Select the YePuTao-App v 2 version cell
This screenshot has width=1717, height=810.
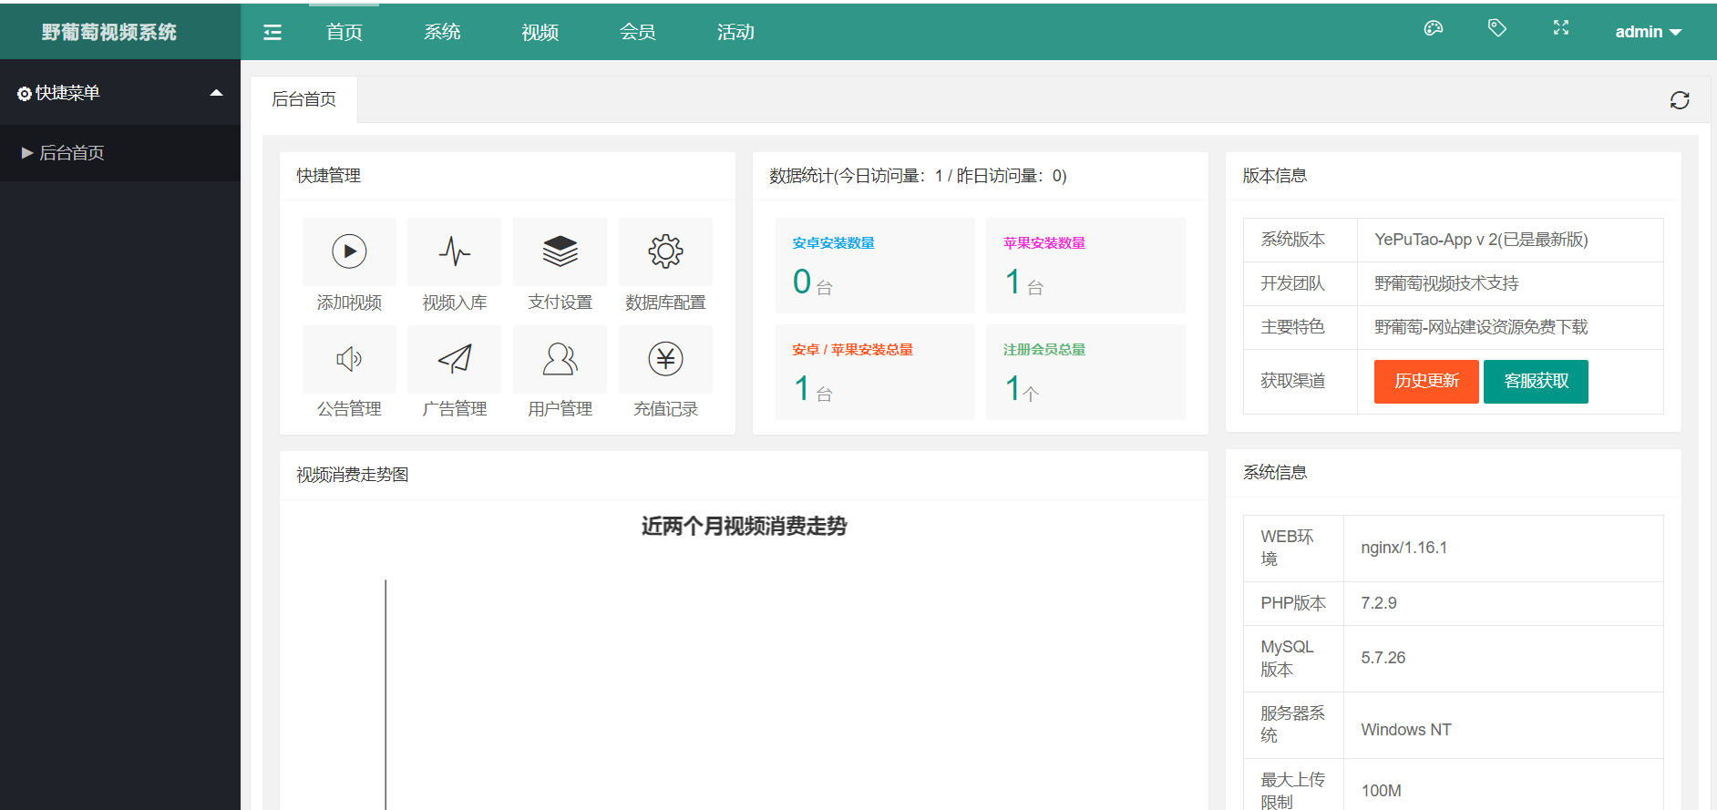(1510, 240)
